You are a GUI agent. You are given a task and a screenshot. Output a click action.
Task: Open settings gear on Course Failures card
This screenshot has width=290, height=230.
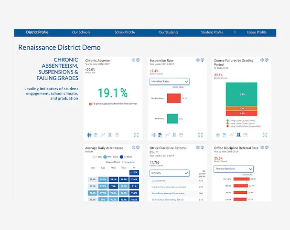point(262,60)
